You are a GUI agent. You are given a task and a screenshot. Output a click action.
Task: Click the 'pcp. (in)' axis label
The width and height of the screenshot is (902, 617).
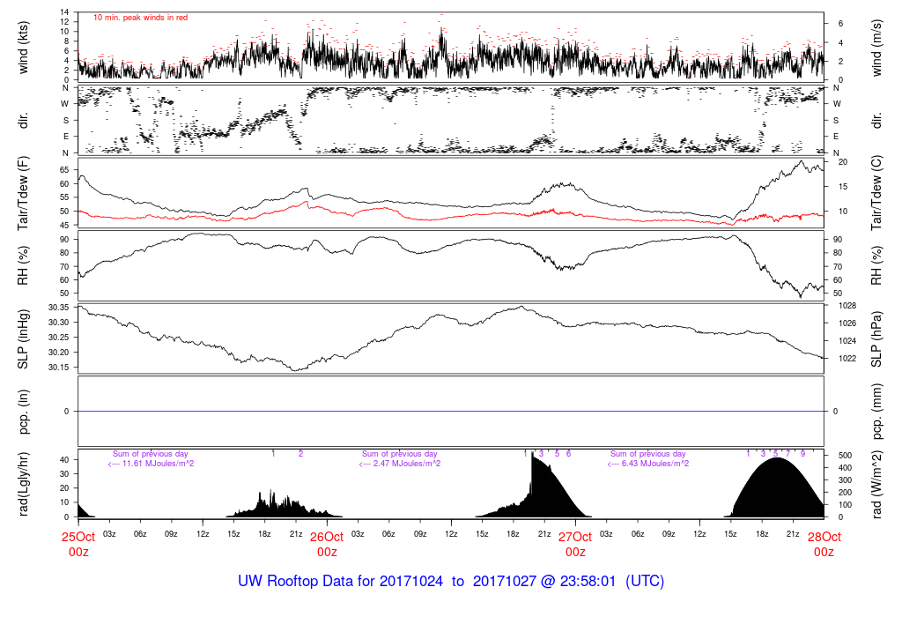pyautogui.click(x=23, y=411)
